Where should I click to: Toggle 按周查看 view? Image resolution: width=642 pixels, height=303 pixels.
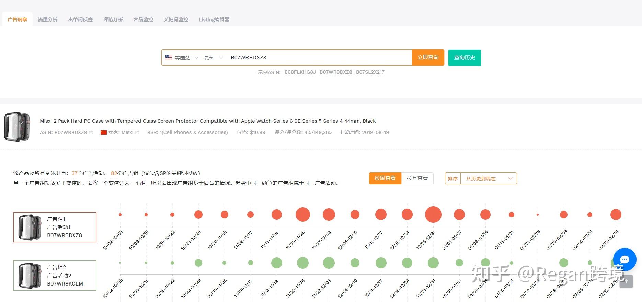coord(385,178)
